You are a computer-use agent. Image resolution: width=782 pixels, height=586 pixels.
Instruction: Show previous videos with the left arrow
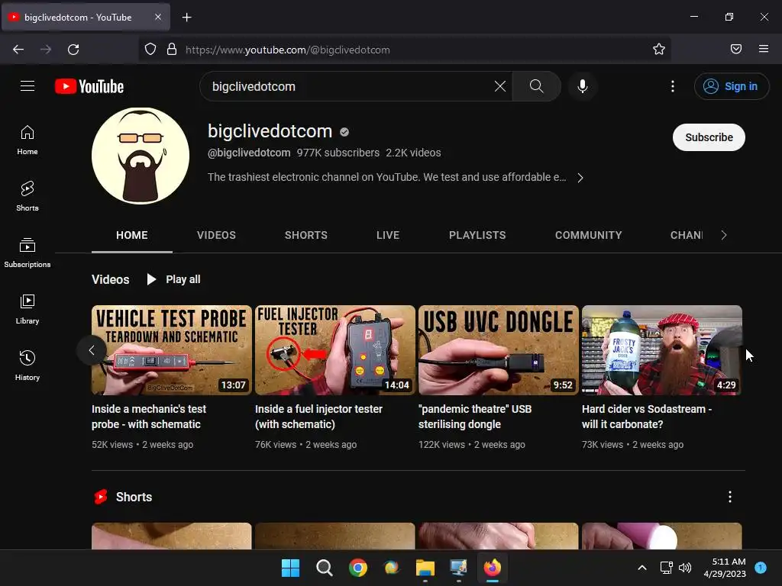point(92,350)
